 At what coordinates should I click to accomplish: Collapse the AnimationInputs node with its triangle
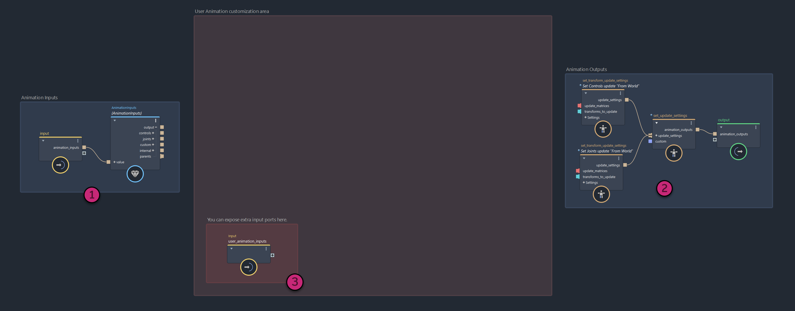[x=114, y=121]
